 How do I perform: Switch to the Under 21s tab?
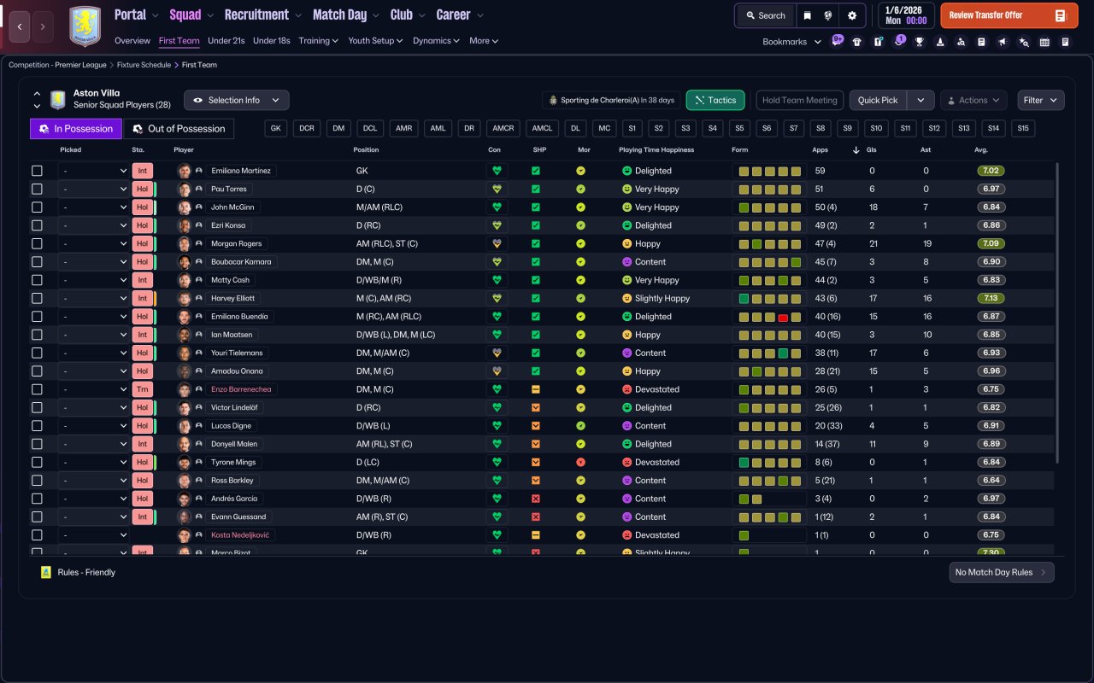coord(226,40)
